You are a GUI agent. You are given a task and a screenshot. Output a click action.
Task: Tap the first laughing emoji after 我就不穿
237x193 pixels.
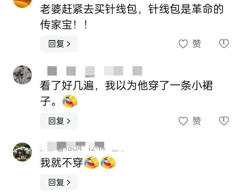point(91,162)
